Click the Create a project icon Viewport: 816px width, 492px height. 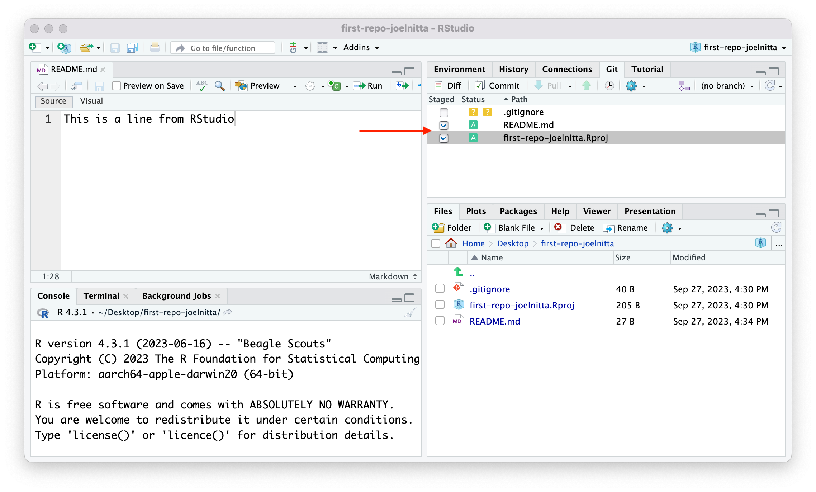64,48
